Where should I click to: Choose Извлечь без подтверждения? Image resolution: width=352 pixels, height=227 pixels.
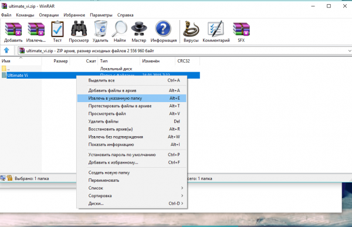(x=132, y=137)
